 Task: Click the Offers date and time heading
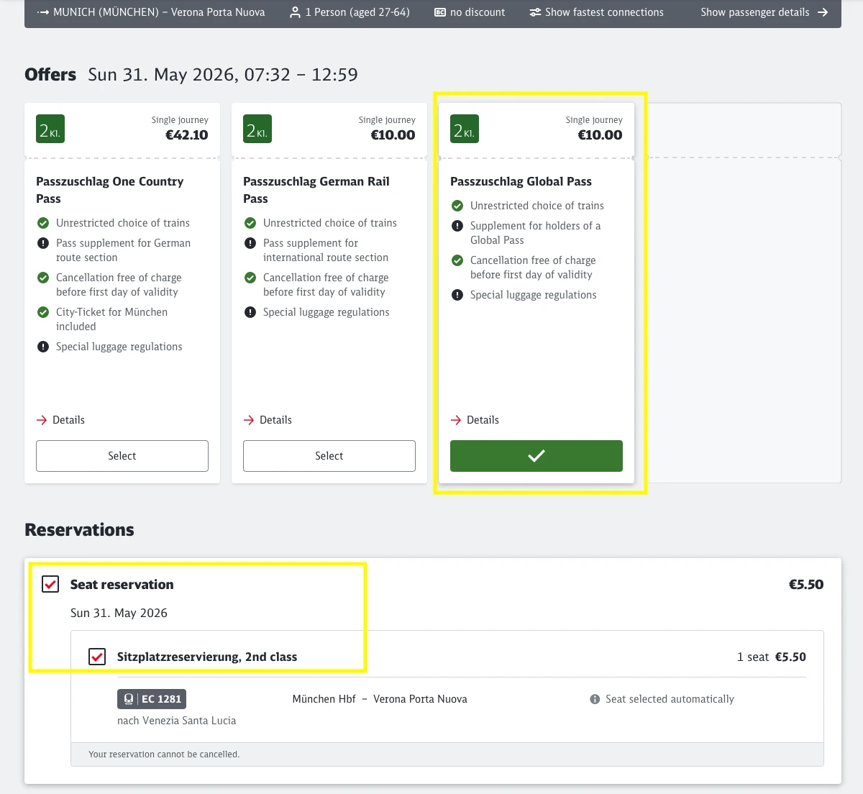click(x=223, y=75)
